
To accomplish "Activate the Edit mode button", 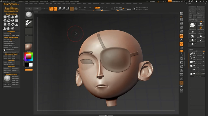I will [x=51, y=9].
